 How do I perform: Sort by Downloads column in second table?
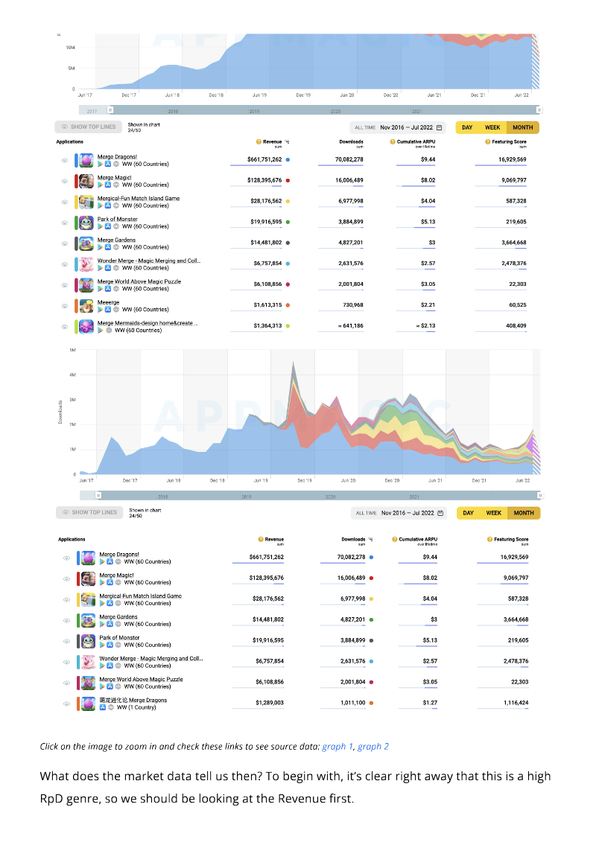point(353,539)
